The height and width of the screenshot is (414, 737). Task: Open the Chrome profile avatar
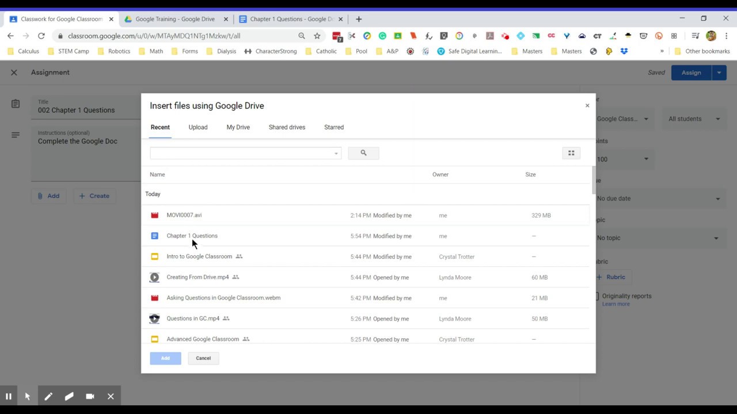[711, 36]
